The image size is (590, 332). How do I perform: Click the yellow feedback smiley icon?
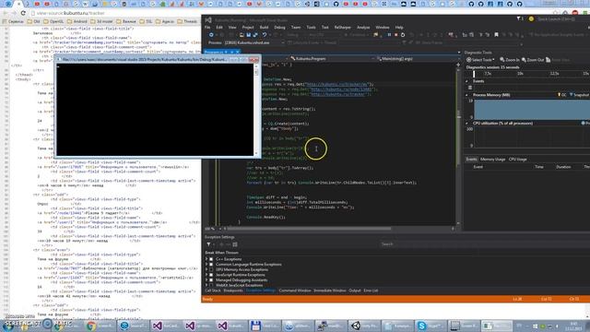[x=531, y=18]
